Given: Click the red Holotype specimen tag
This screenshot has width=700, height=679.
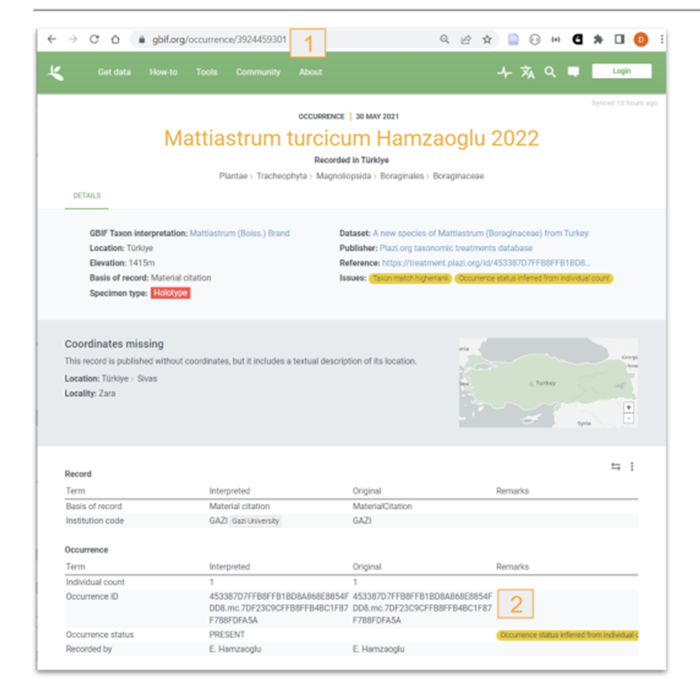Looking at the screenshot, I should point(171,293).
